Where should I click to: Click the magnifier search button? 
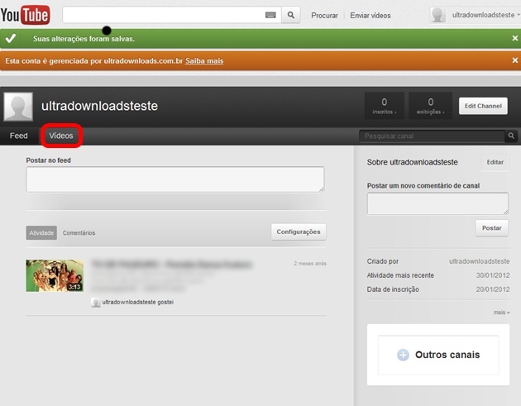click(x=291, y=15)
